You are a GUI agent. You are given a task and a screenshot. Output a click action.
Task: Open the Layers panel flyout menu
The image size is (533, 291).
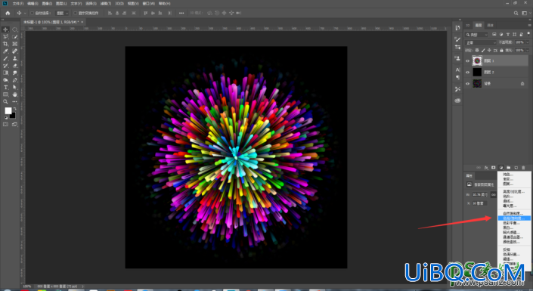tap(530, 25)
